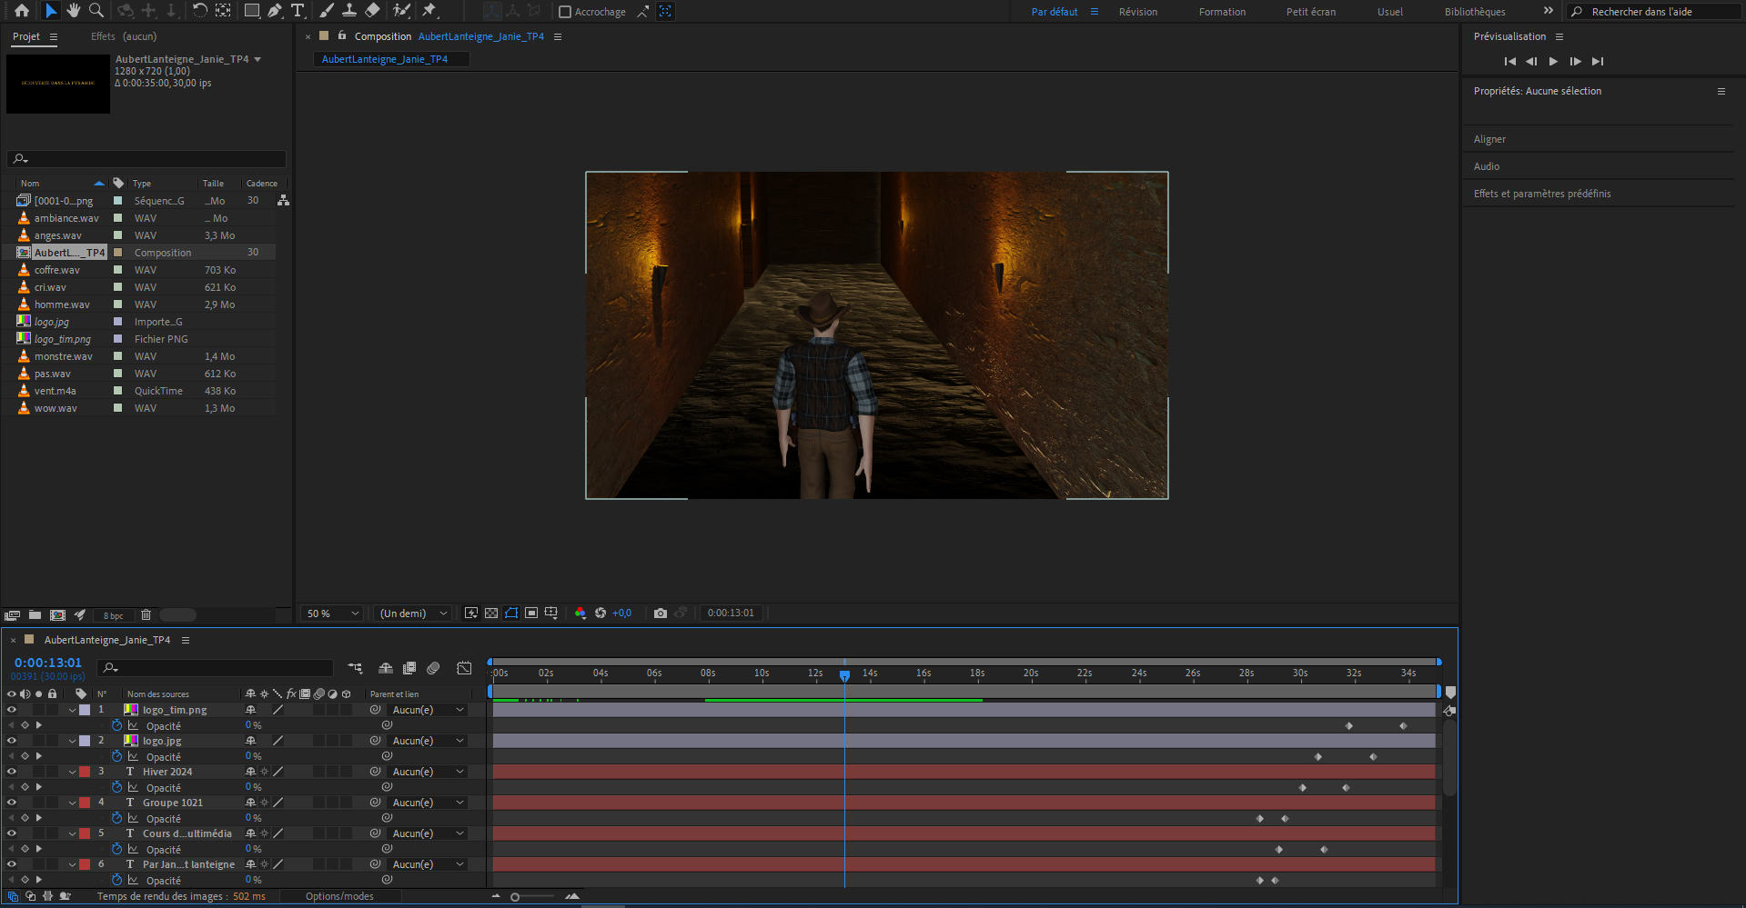Select the Zoom magnifier tool
The width and height of the screenshot is (1746, 908).
pyautogui.click(x=96, y=11)
